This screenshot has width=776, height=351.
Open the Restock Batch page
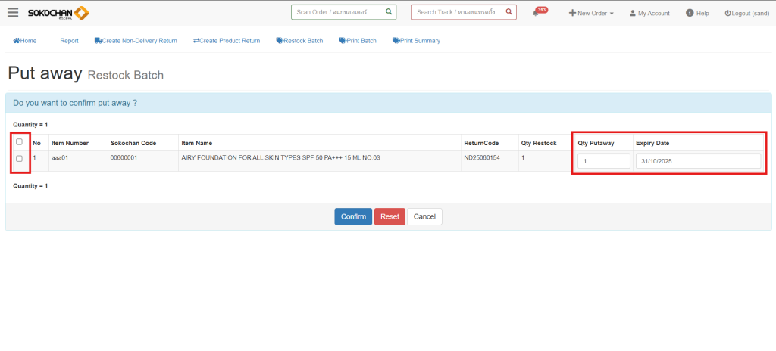[x=299, y=41]
